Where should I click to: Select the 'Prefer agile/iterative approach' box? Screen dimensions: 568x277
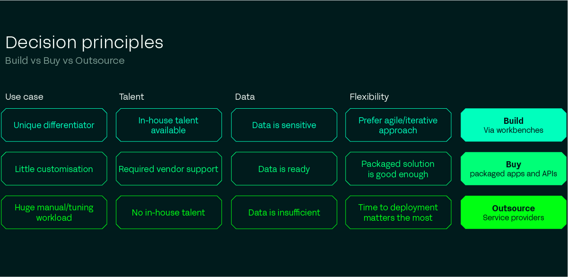(399, 125)
